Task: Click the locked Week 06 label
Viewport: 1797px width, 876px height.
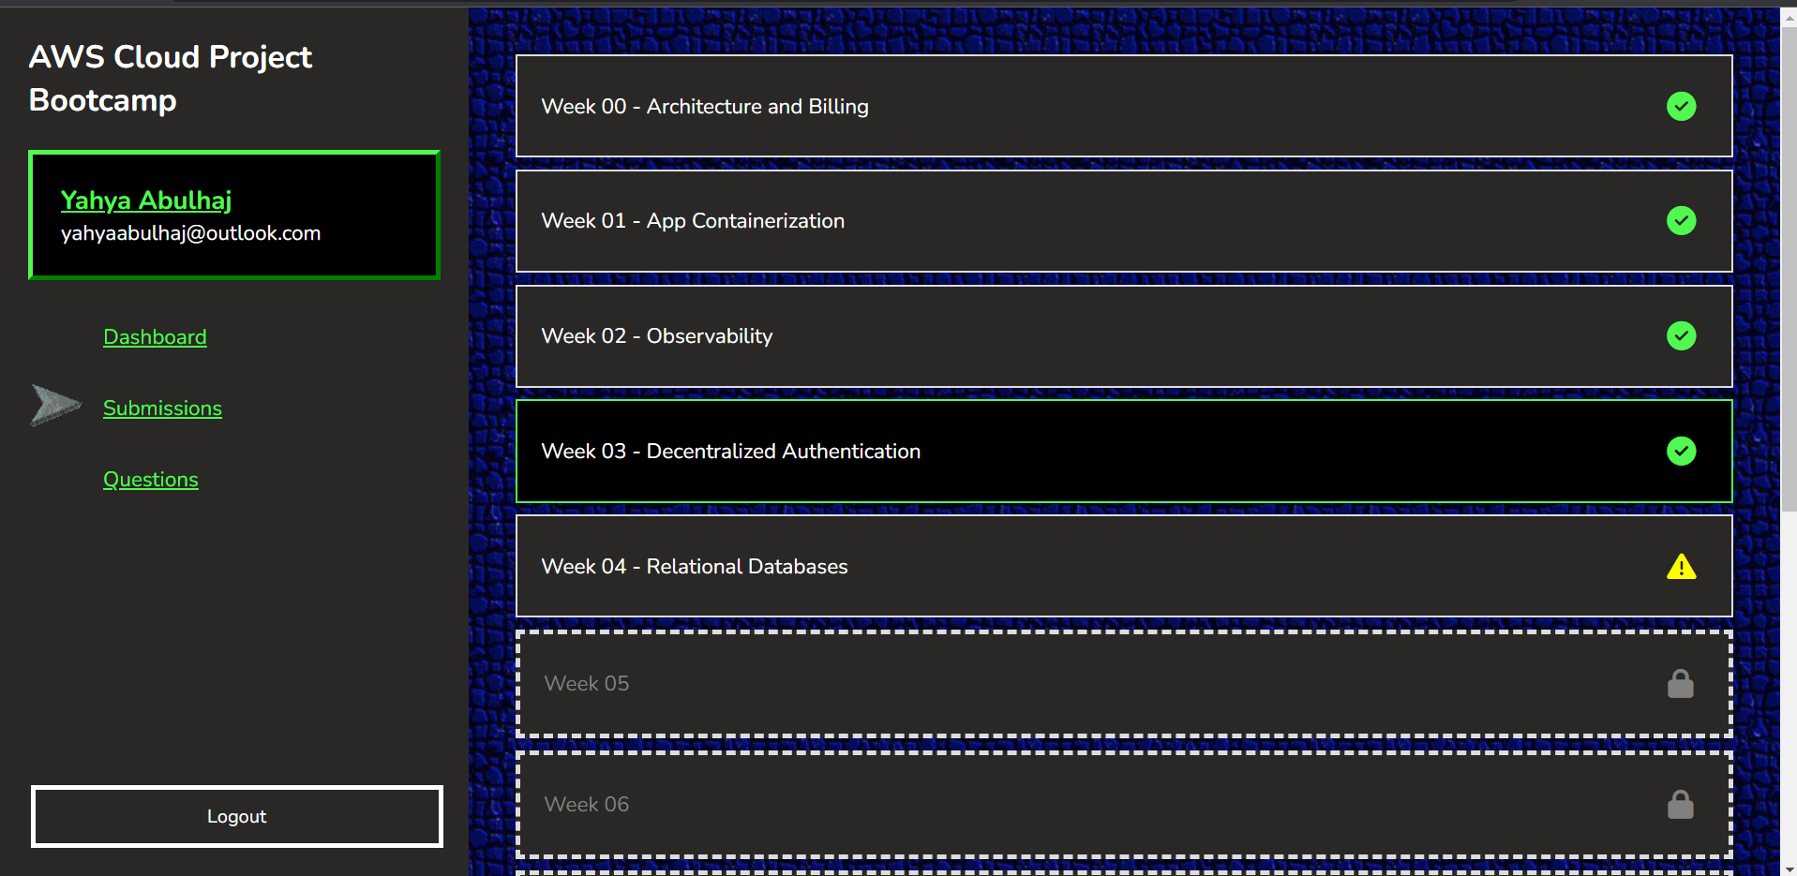Action: 587,804
